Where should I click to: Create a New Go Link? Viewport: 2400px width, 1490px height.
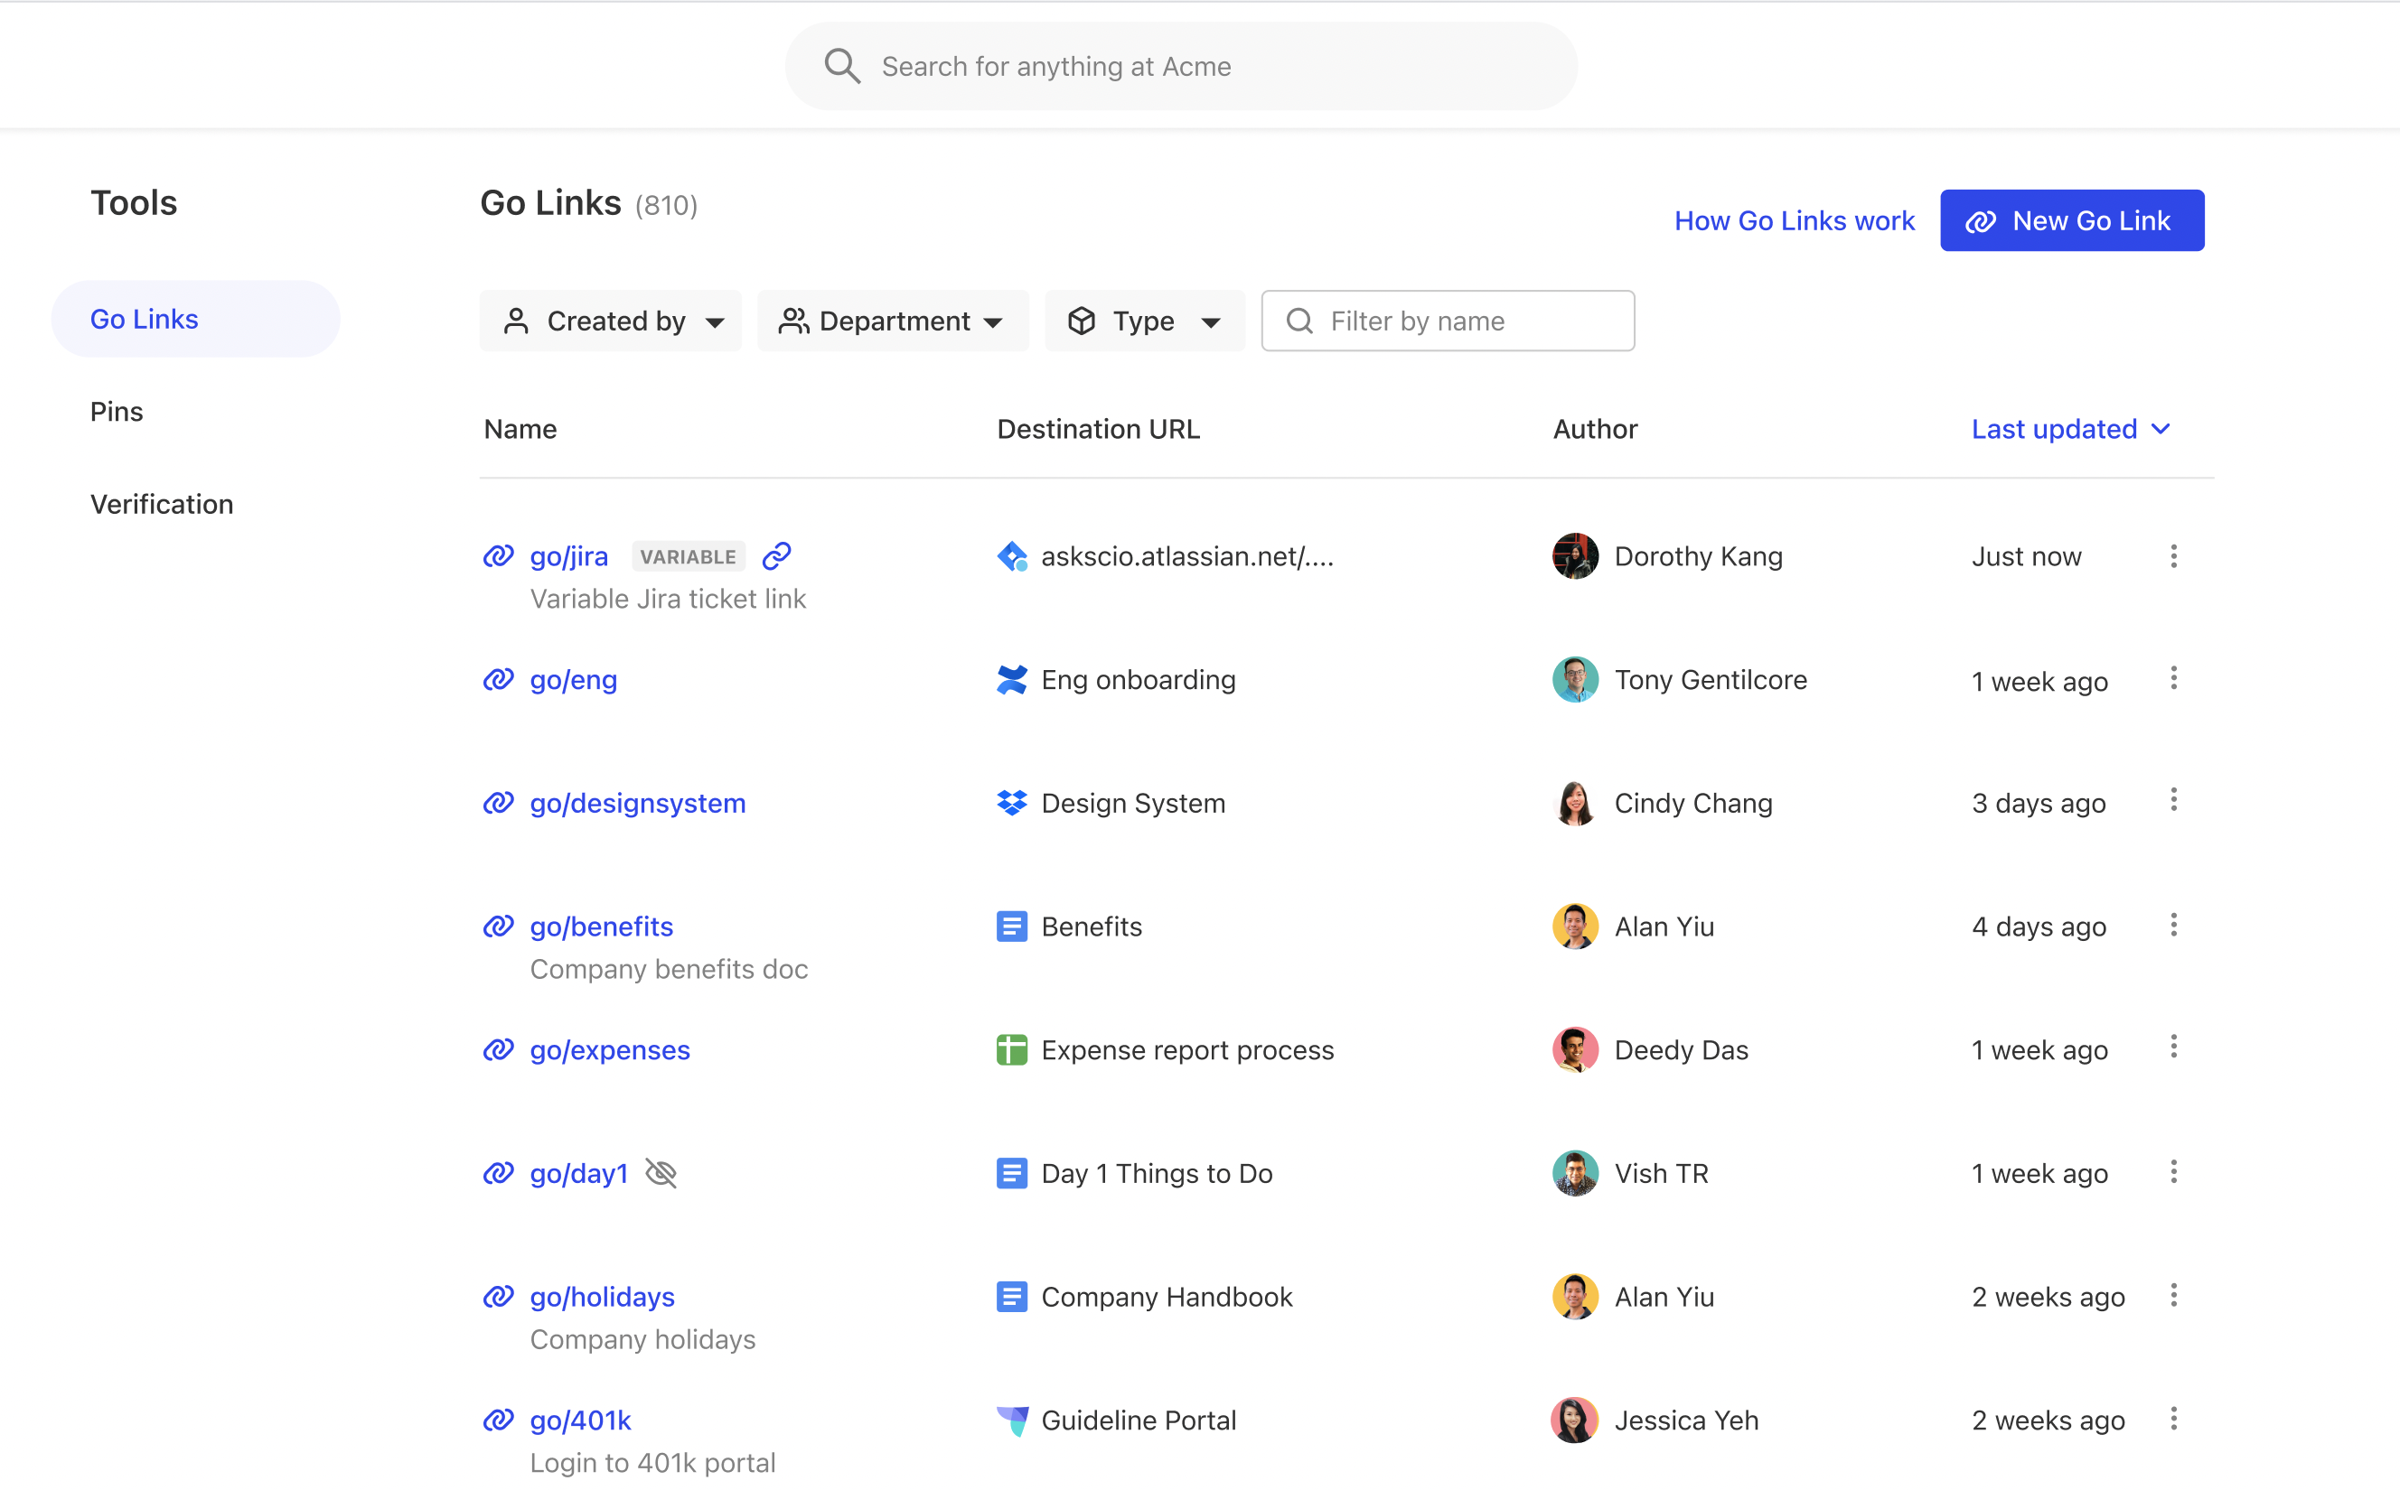click(2072, 219)
